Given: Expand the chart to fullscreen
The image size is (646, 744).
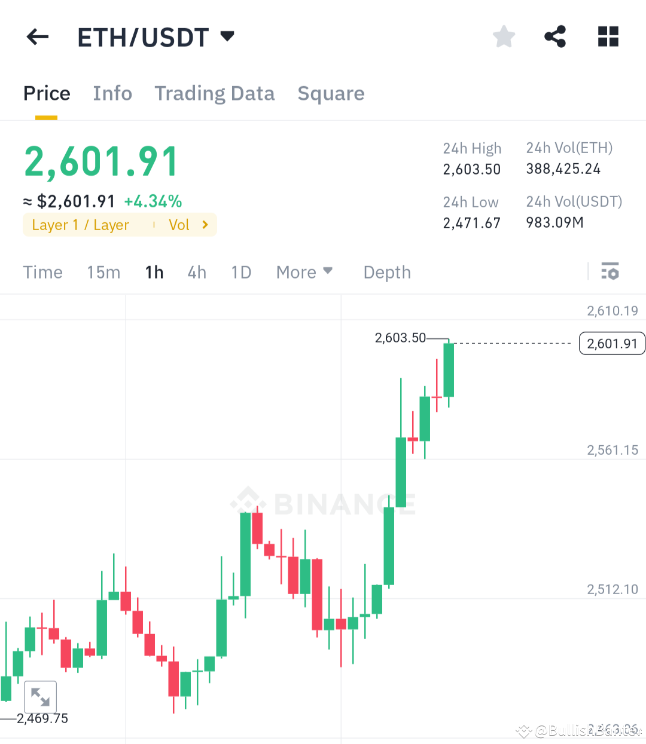Looking at the screenshot, I should 39,697.
